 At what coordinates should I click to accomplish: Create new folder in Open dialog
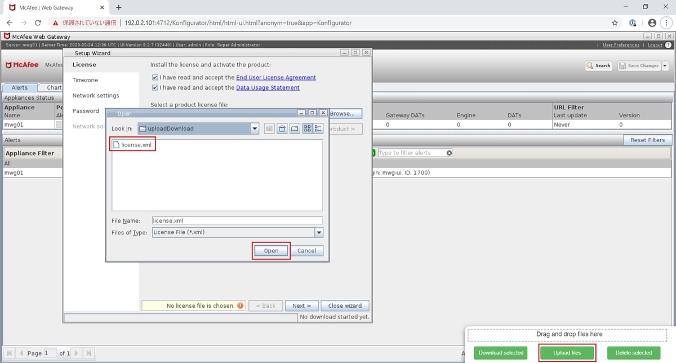[295, 129]
